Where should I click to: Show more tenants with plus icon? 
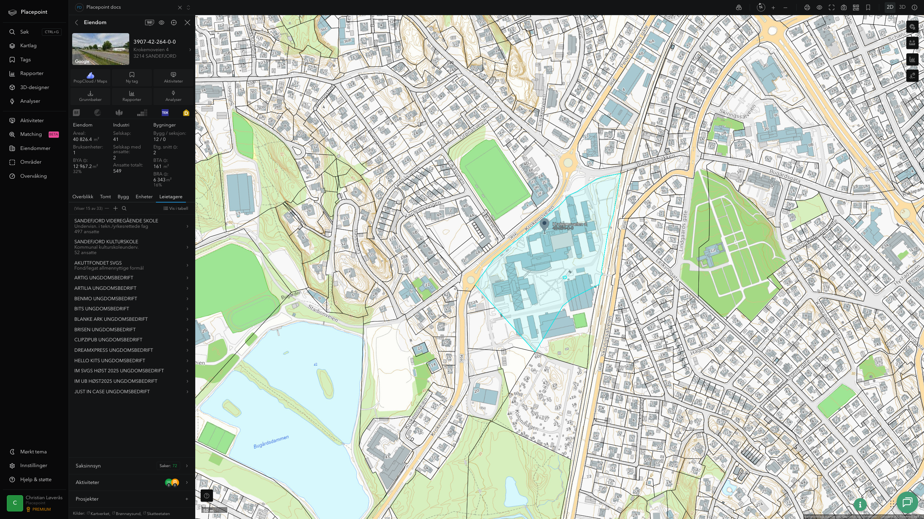tap(115, 208)
